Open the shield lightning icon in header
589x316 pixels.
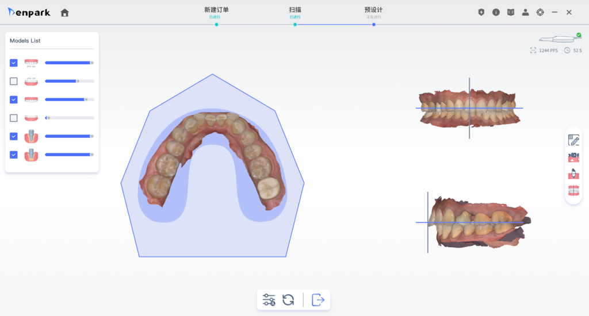[x=481, y=13]
